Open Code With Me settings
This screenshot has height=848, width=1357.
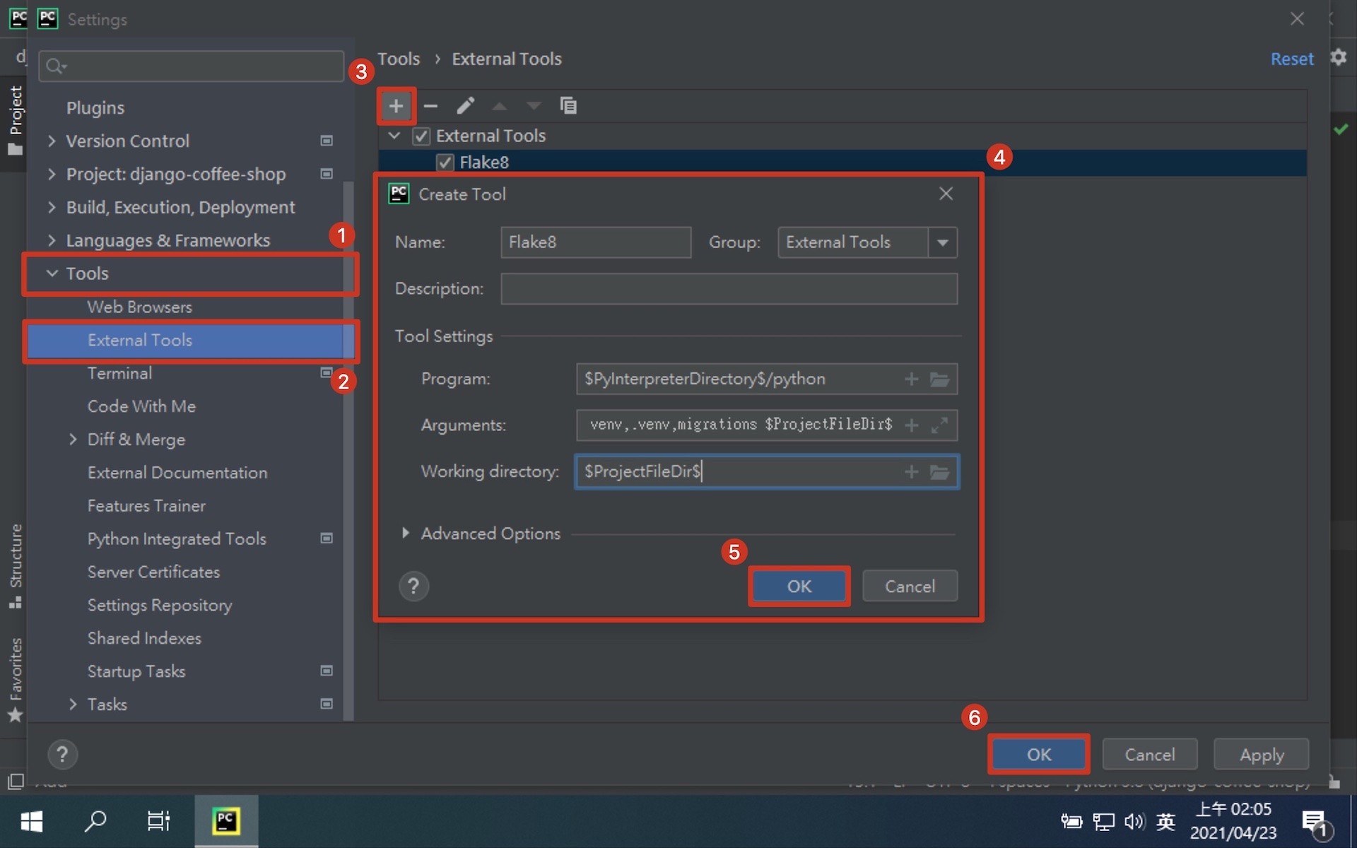[x=141, y=406]
